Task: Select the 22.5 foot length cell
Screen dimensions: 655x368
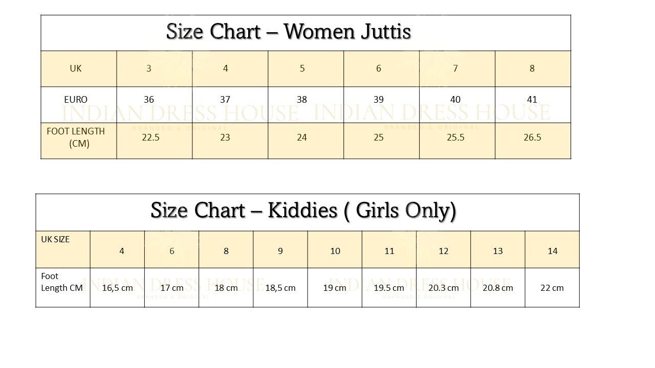Action: (x=150, y=137)
